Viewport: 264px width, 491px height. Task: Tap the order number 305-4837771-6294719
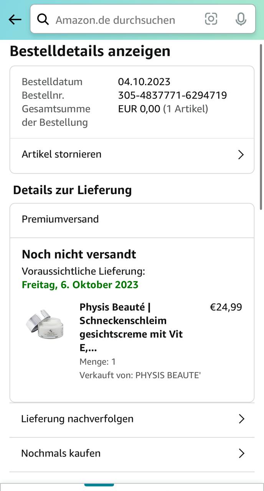click(172, 95)
